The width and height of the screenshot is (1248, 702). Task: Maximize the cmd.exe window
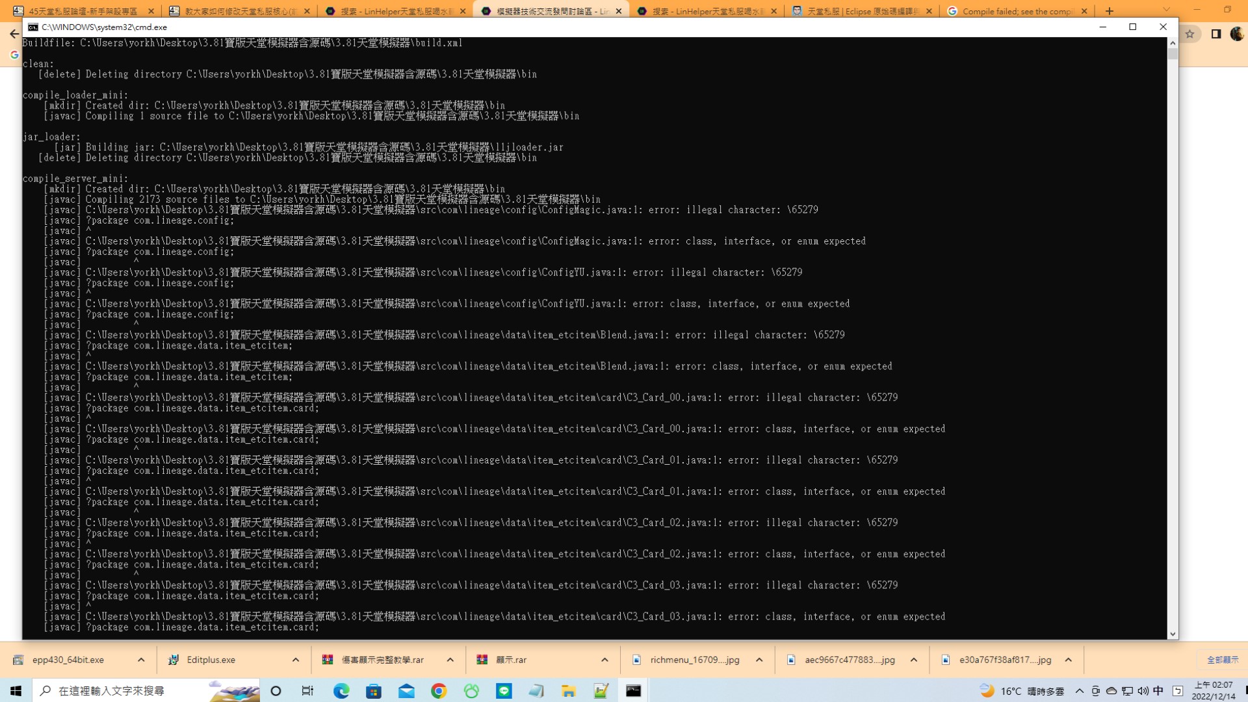coord(1133,27)
